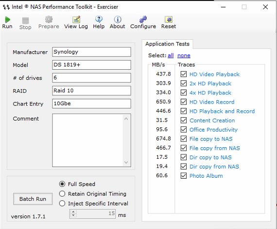Toggle File copy from NAS checkbox
Screen dimensions: 277x229
coord(184,148)
